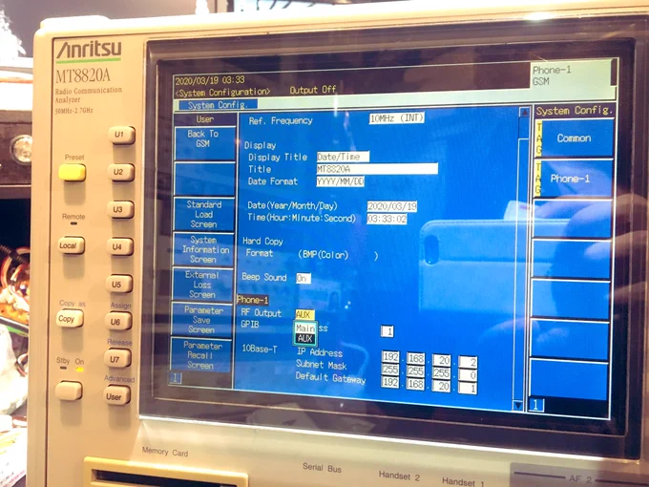Click the U6 Assign function key
Image resolution: width=649 pixels, height=487 pixels.
point(118,322)
